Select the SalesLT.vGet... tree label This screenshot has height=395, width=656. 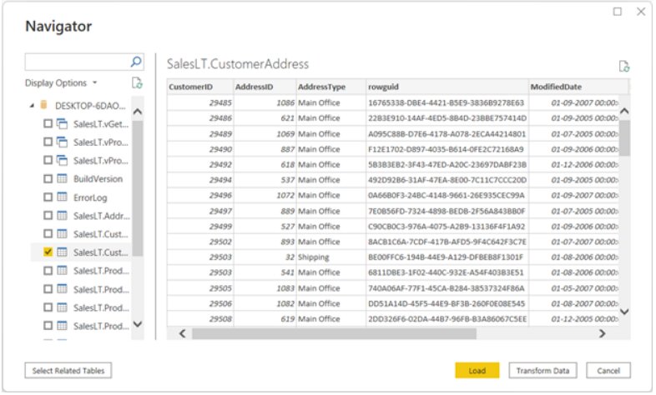click(101, 124)
